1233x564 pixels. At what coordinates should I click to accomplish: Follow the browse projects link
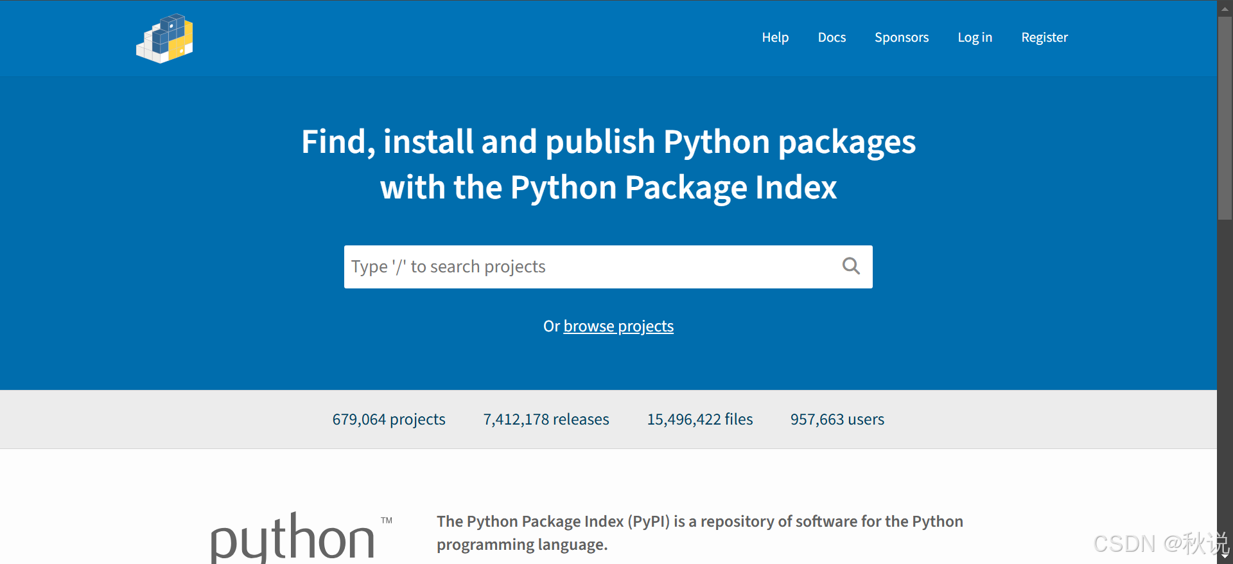tap(618, 326)
